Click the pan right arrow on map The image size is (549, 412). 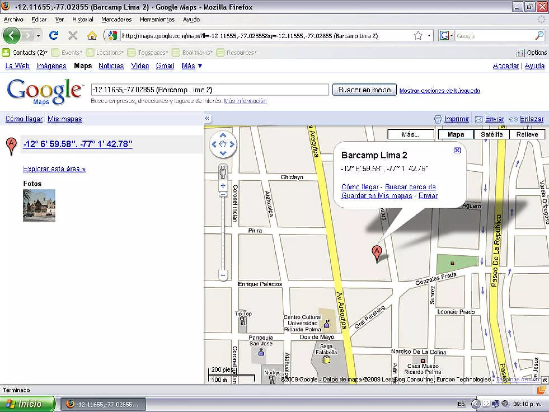232,144
